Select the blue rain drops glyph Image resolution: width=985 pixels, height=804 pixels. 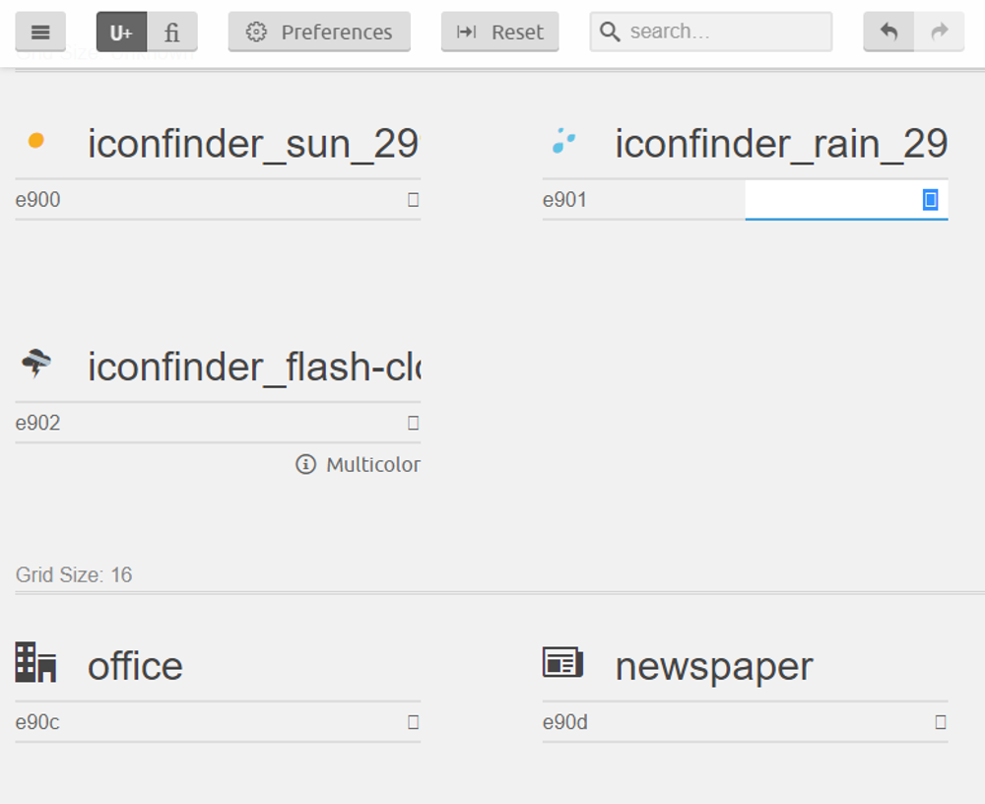coord(563,141)
